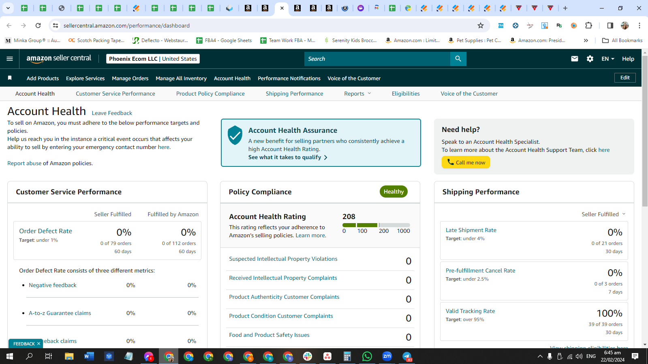Open Performance Notifications in the top menu

[x=289, y=79]
